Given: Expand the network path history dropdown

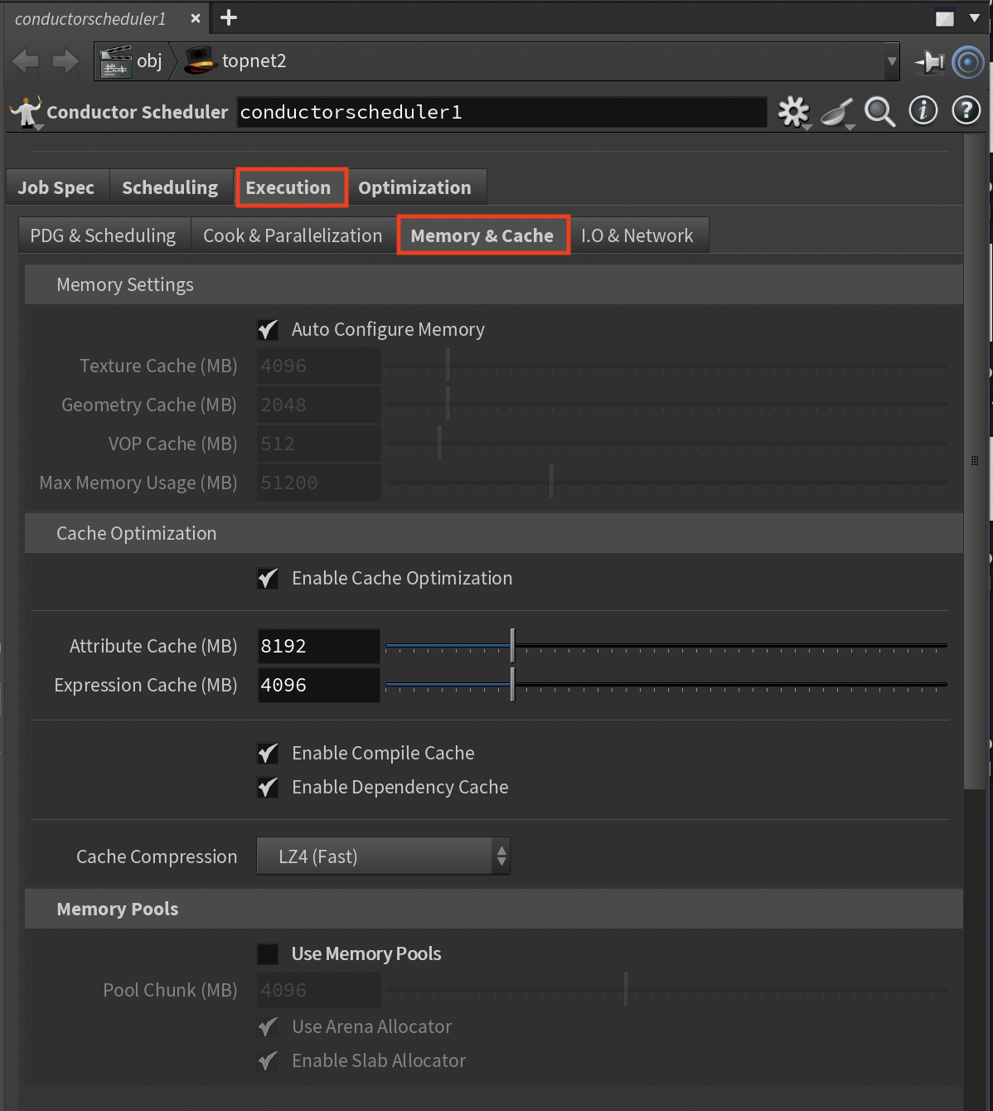Looking at the screenshot, I should [x=892, y=61].
